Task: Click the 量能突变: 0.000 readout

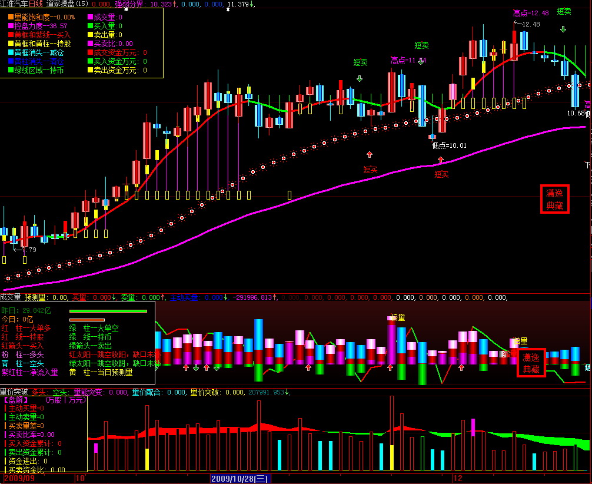Action: (x=101, y=392)
